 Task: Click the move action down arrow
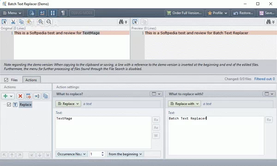(40, 155)
